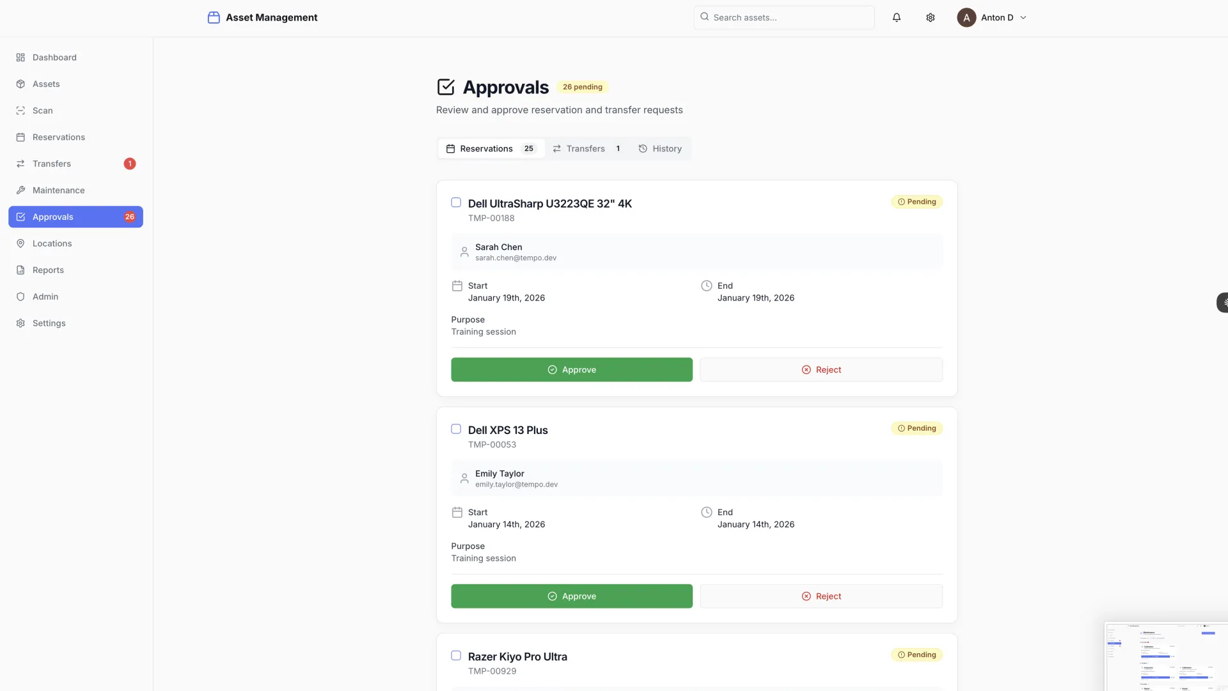Open Reports page from sidebar

(48, 270)
